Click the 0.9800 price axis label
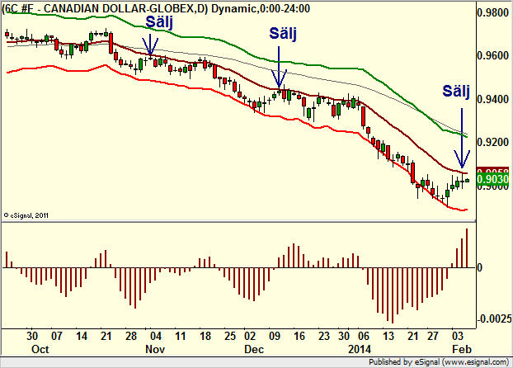 click(x=493, y=12)
